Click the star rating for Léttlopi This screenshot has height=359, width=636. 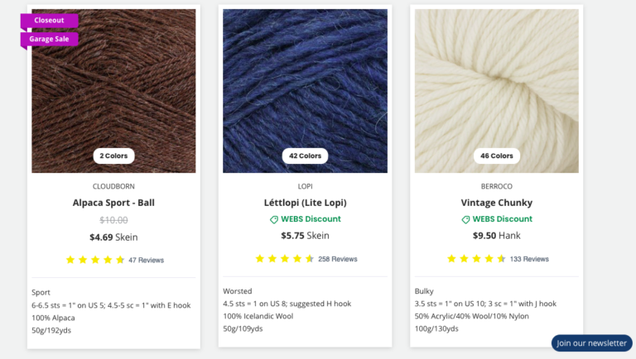point(285,259)
